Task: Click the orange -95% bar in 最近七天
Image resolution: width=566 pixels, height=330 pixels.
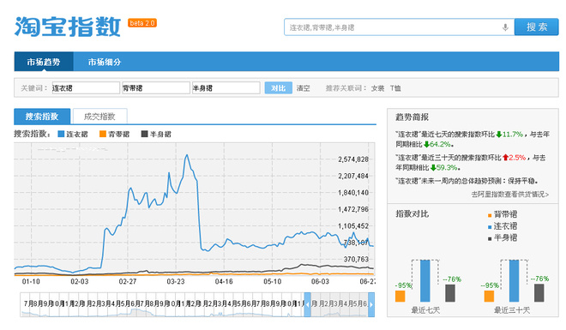Action: coord(400,296)
